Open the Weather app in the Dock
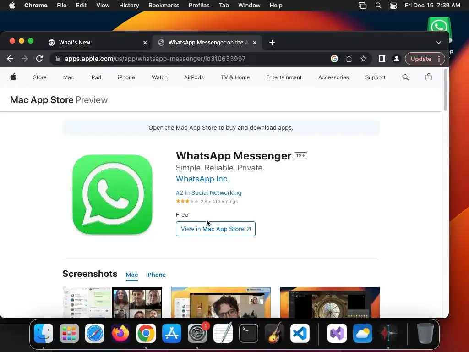This screenshot has height=352, width=469. [x=363, y=333]
